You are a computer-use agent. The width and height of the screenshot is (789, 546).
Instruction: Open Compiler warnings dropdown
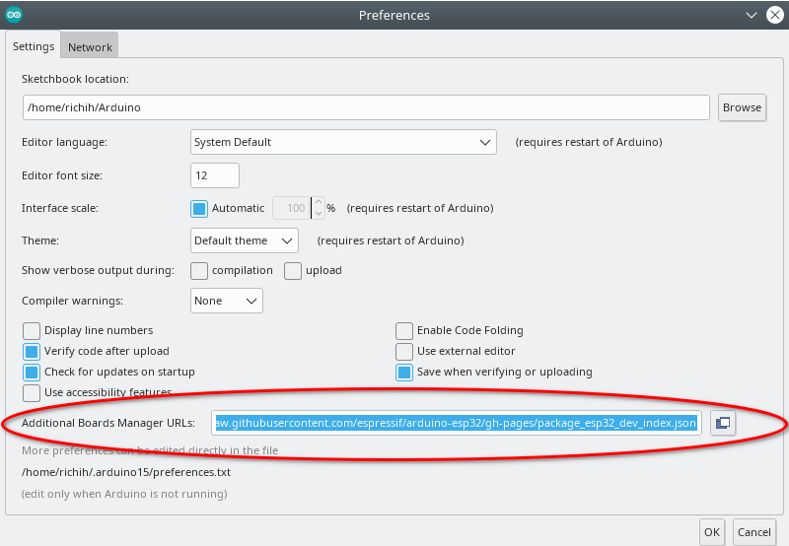pyautogui.click(x=227, y=301)
